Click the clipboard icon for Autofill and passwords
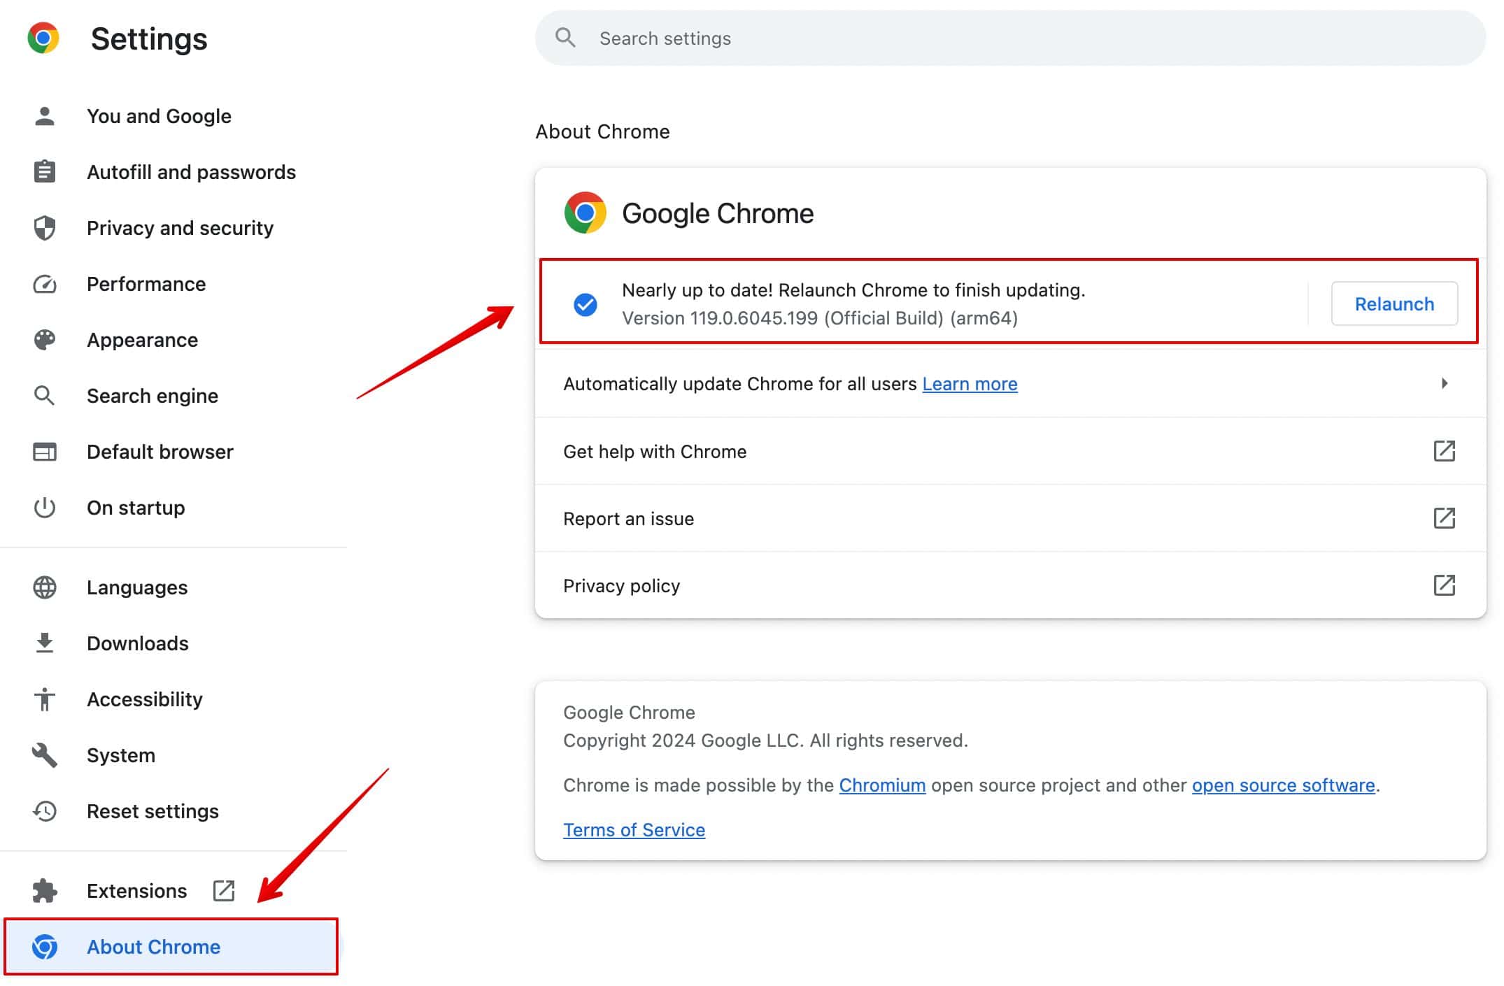 45,172
